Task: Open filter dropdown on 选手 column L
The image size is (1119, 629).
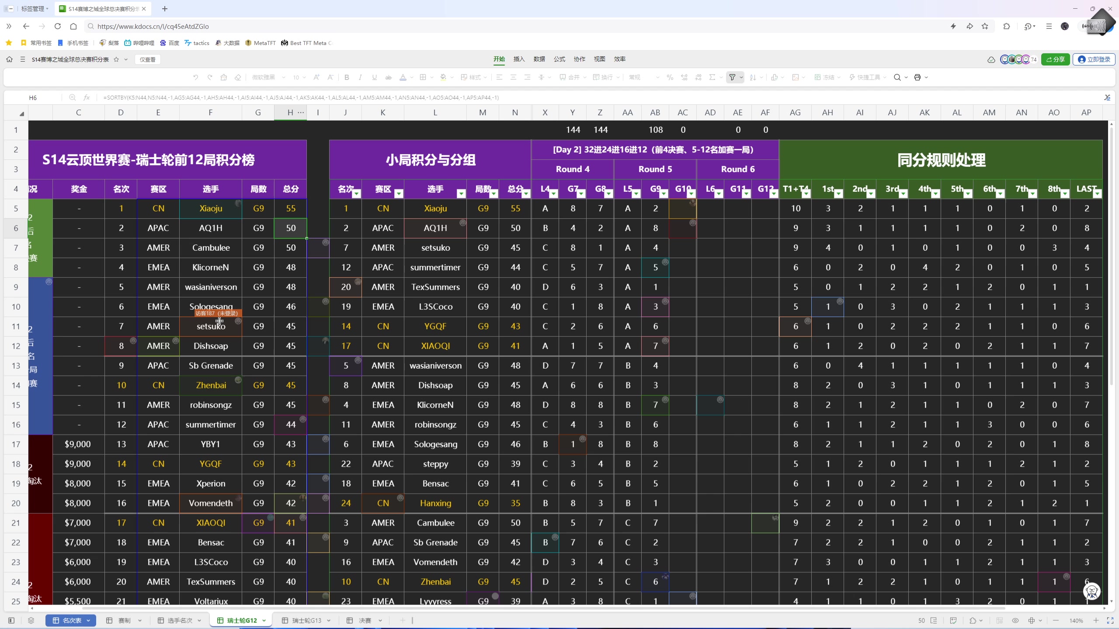Action: (461, 194)
